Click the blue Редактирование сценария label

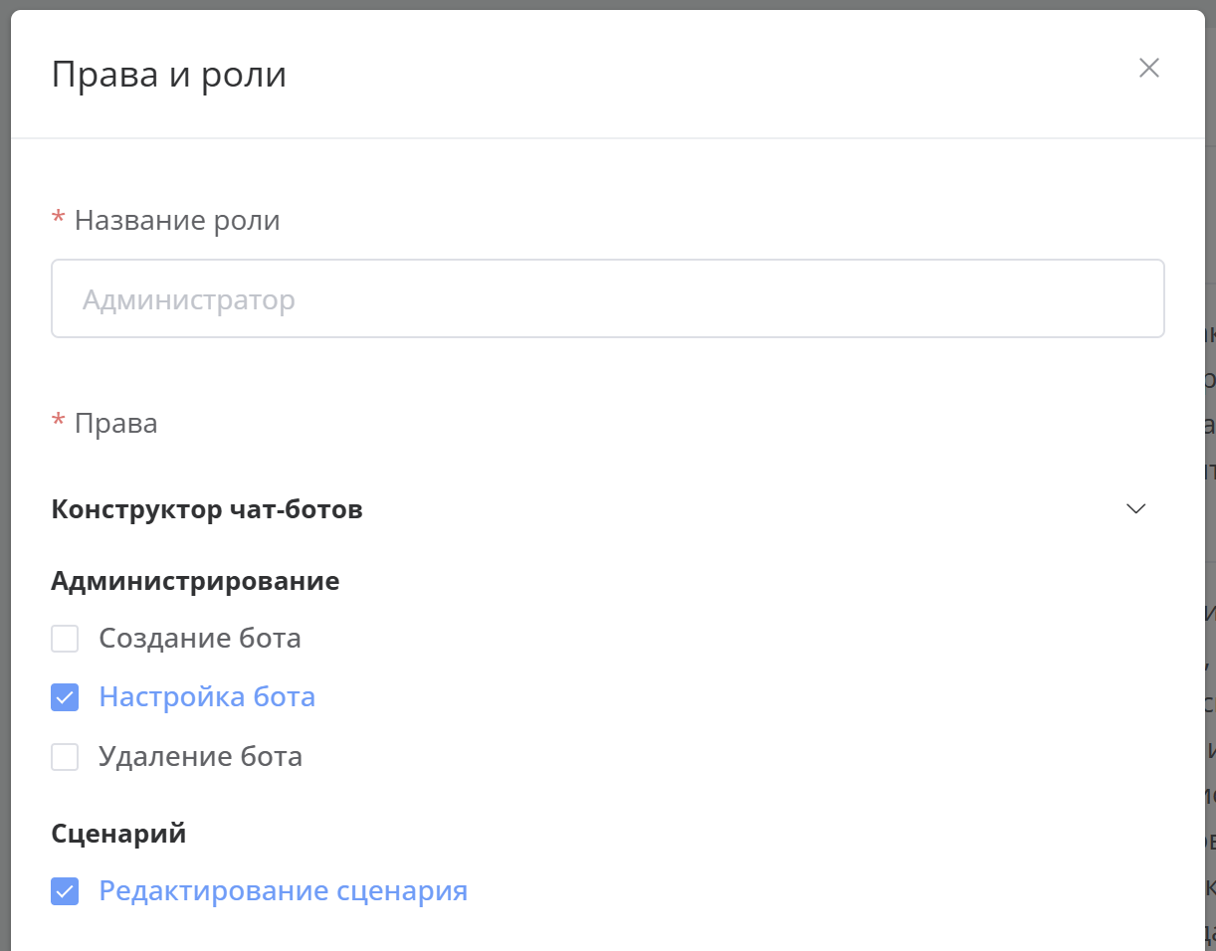coord(283,890)
